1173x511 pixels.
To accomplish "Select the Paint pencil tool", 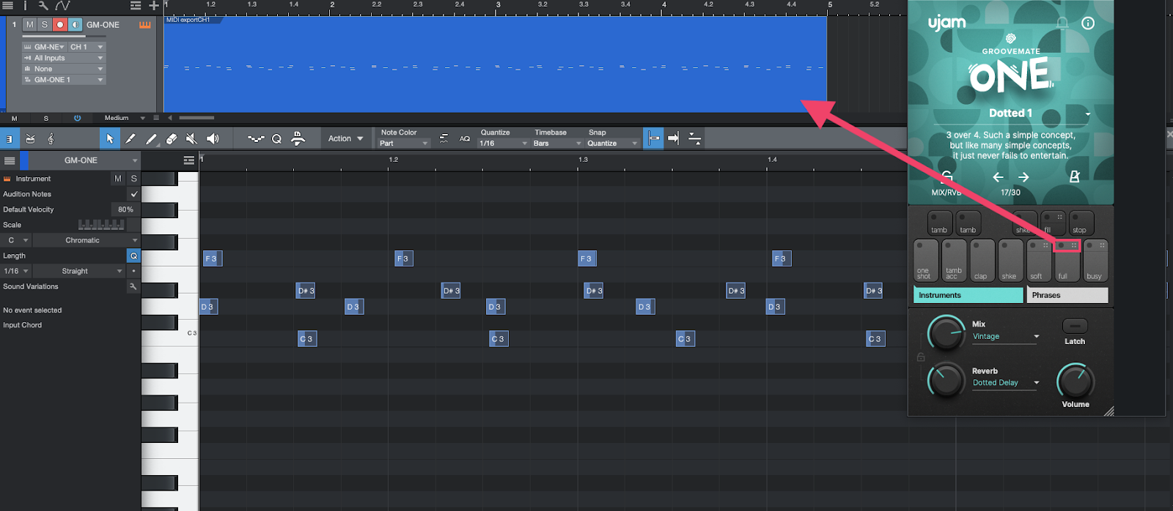I will (151, 138).
